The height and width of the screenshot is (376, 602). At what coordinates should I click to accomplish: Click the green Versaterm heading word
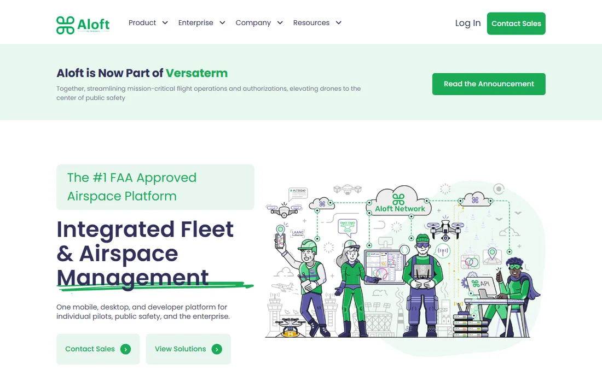pyautogui.click(x=196, y=73)
